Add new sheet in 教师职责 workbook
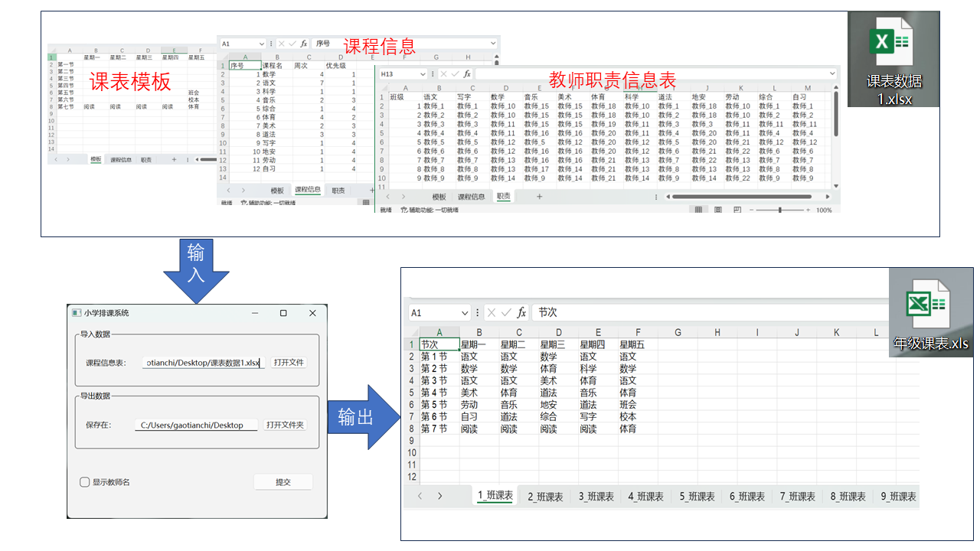 coord(539,197)
